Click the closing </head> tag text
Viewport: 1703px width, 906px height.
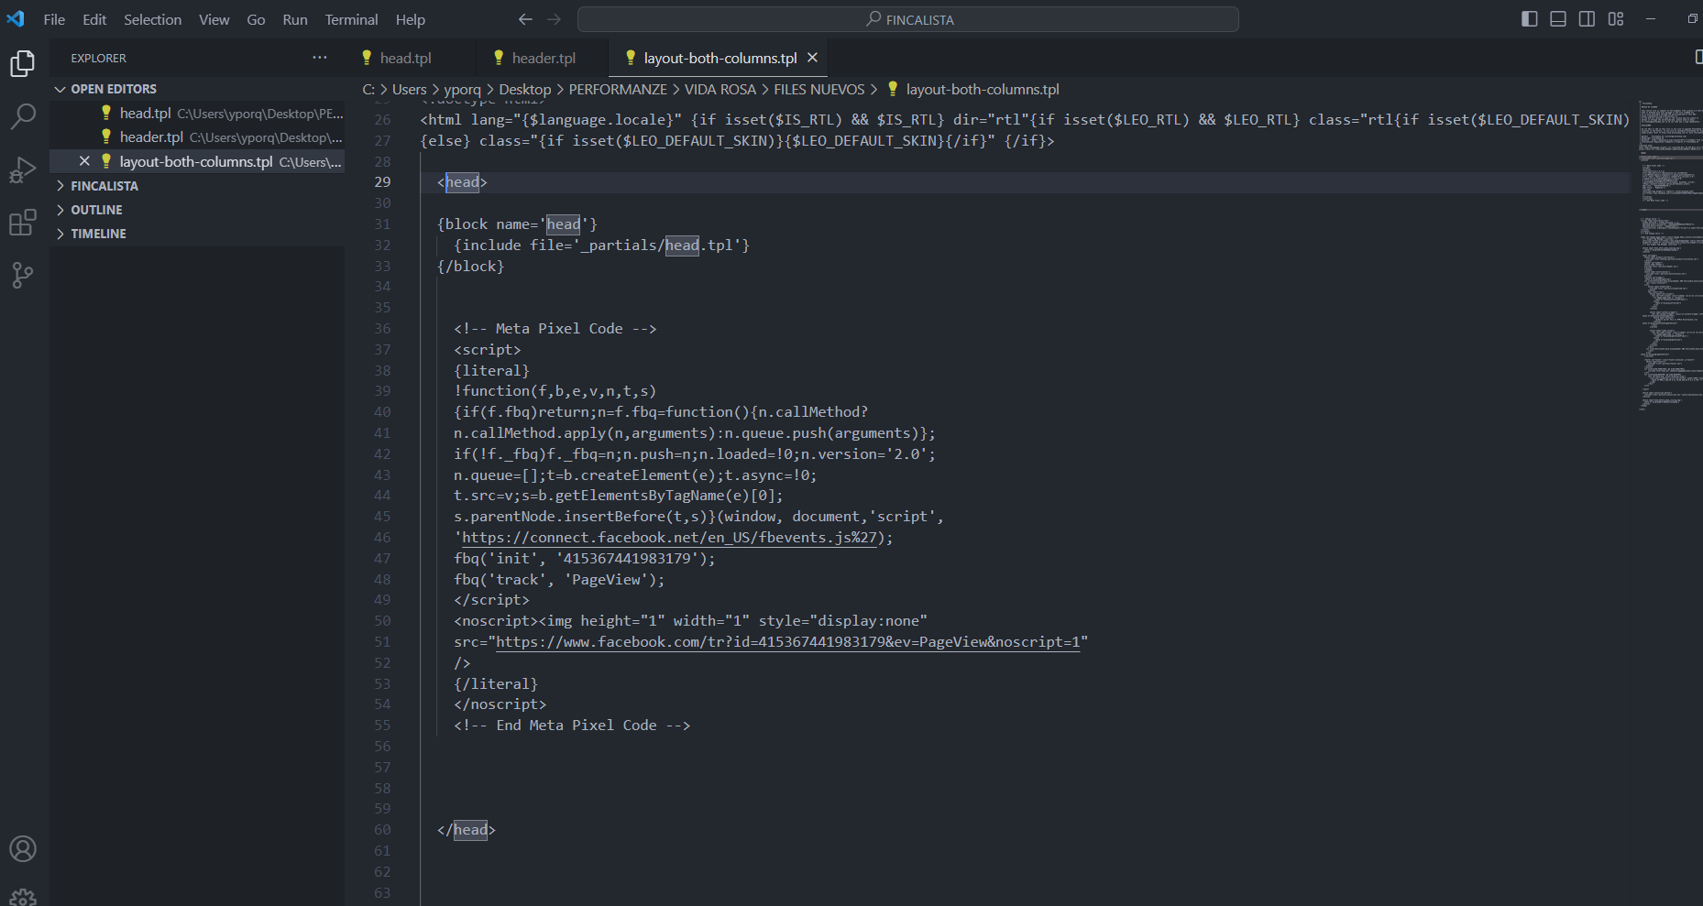tap(467, 830)
